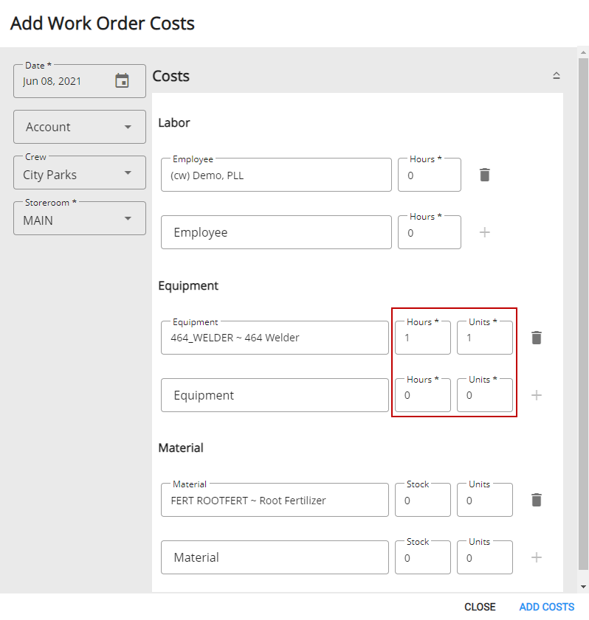The image size is (589, 620).
Task: Click the Labor section heading
Action: point(174,122)
